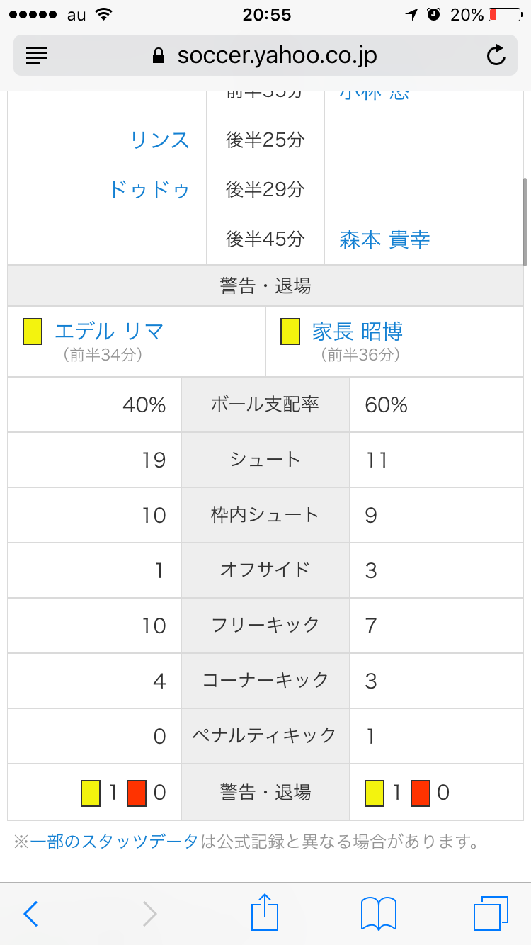Open Safari reader view icon

click(x=36, y=55)
